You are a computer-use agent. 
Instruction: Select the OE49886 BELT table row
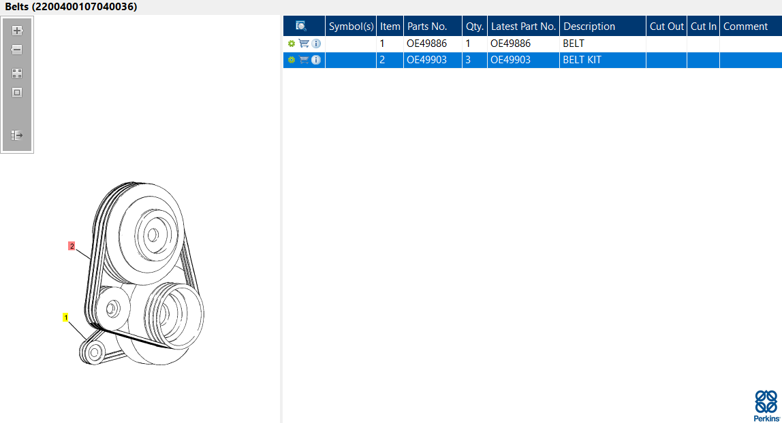pos(533,44)
